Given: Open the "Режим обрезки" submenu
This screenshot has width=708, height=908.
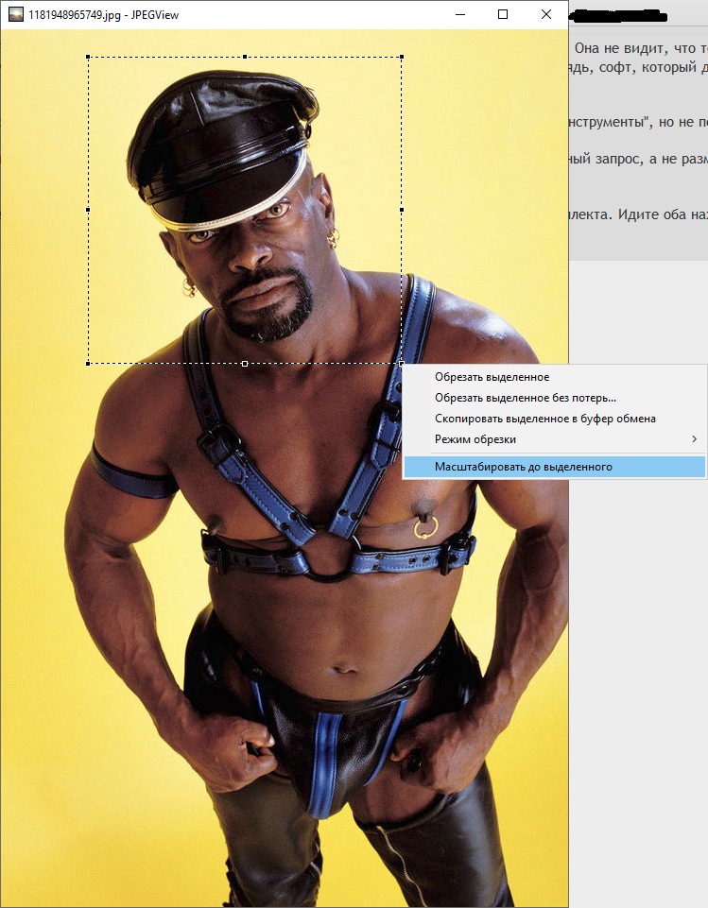Looking at the screenshot, I should pyautogui.click(x=555, y=439).
